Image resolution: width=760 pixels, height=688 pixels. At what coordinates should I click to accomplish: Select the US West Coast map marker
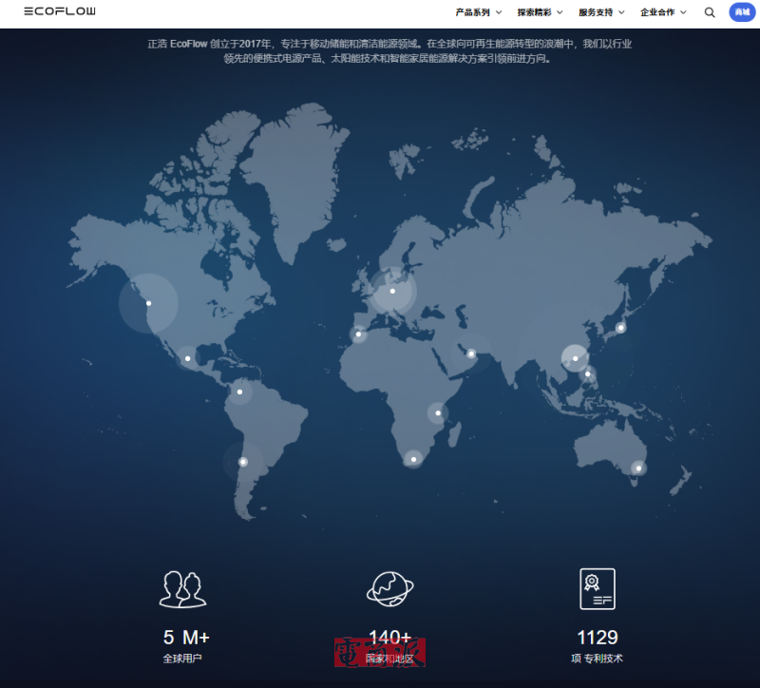click(148, 303)
